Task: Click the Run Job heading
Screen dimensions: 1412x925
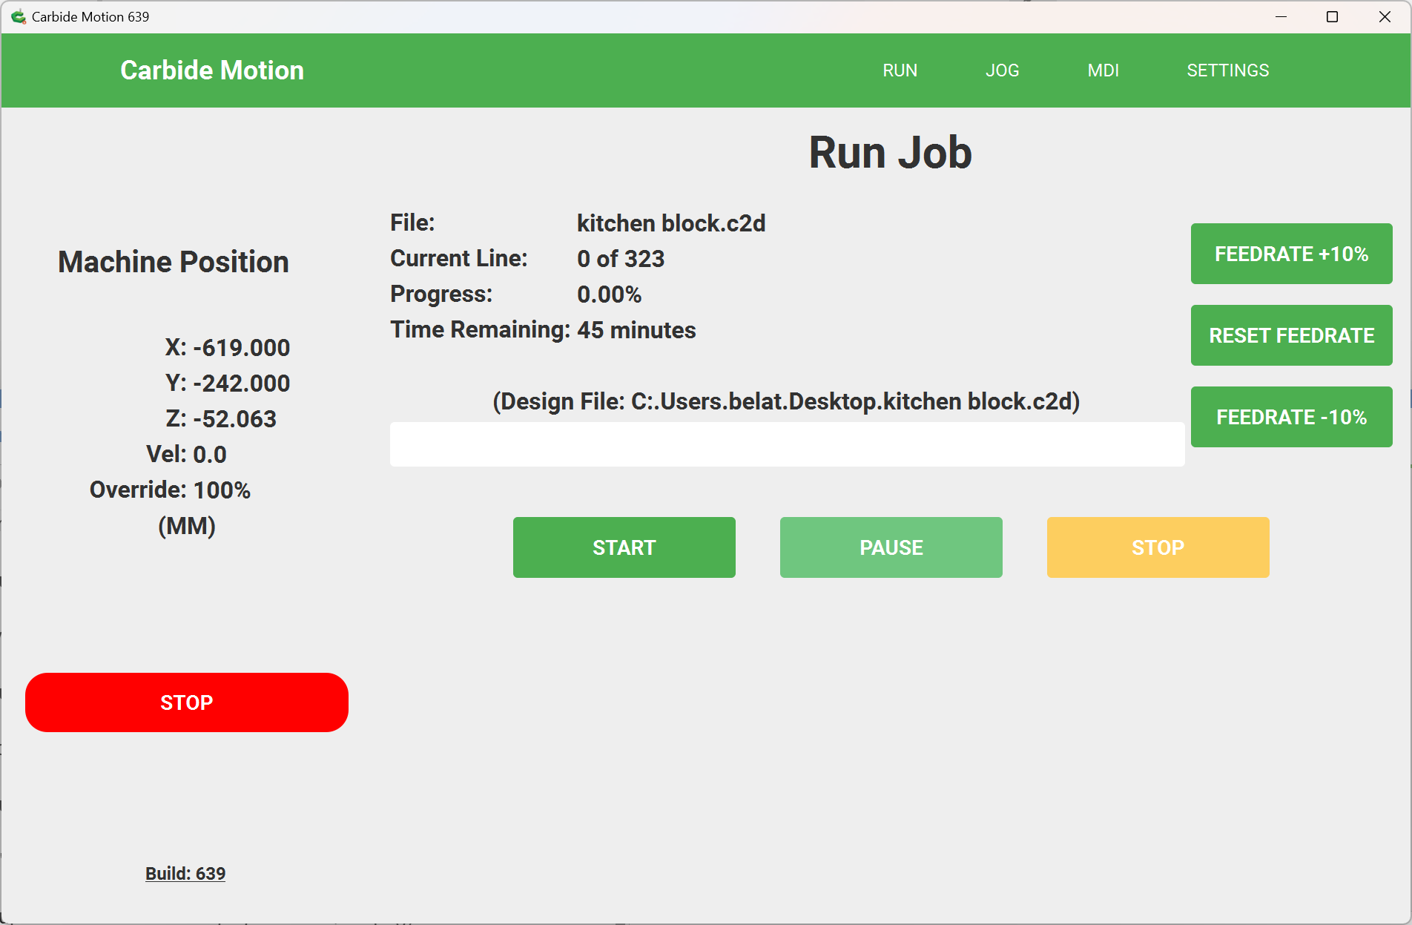Action: click(x=890, y=153)
